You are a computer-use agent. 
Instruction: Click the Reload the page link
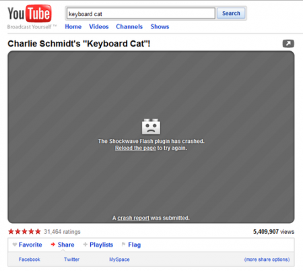135,148
